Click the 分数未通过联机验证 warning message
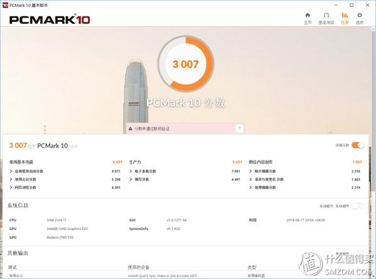 click(x=152, y=129)
